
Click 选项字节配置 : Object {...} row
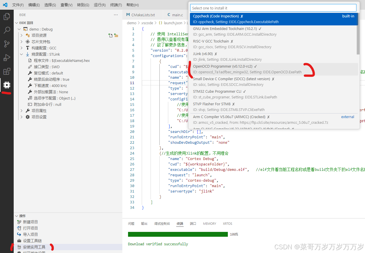68,98
